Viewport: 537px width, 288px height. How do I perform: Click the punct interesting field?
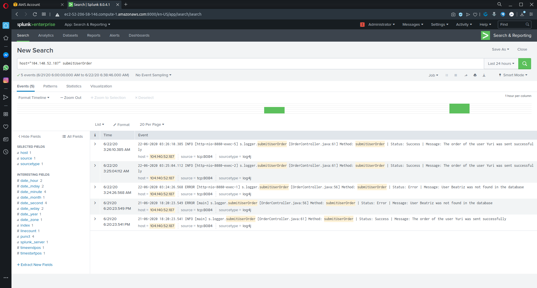25,237
